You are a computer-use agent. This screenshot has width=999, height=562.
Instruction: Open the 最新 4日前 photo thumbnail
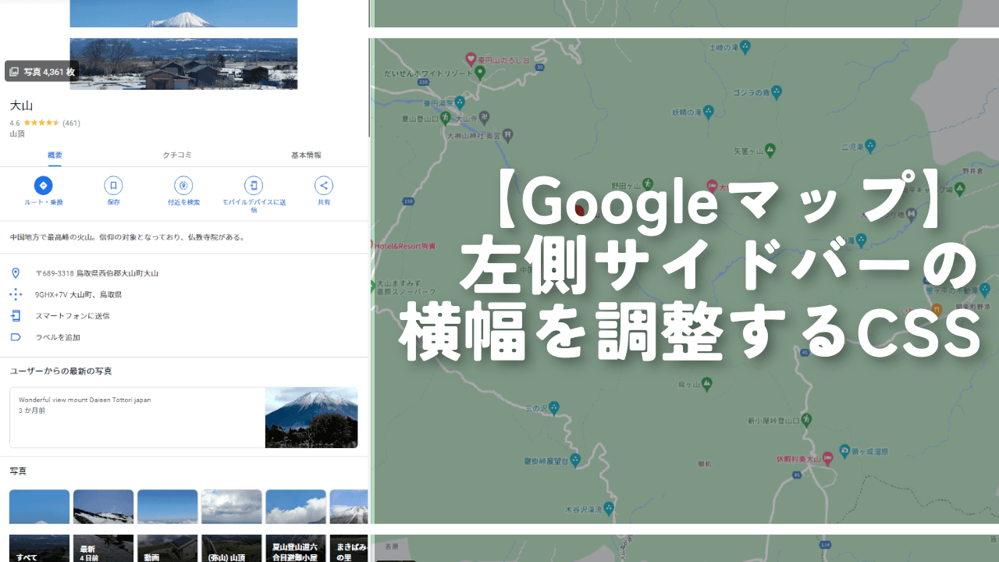tap(103, 525)
